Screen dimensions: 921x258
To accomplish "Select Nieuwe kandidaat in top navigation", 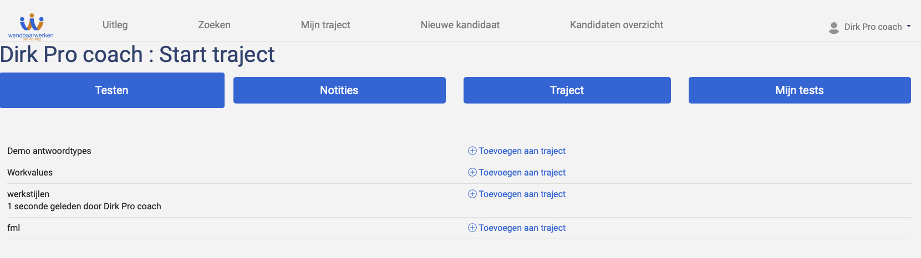I will tap(460, 25).
